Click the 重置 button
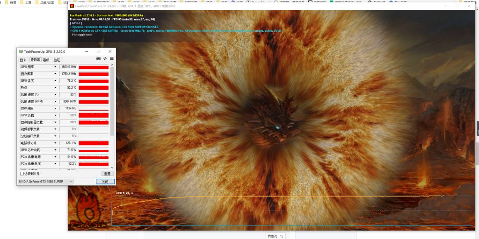Viewport: 479px width, 239px height. pos(107,173)
